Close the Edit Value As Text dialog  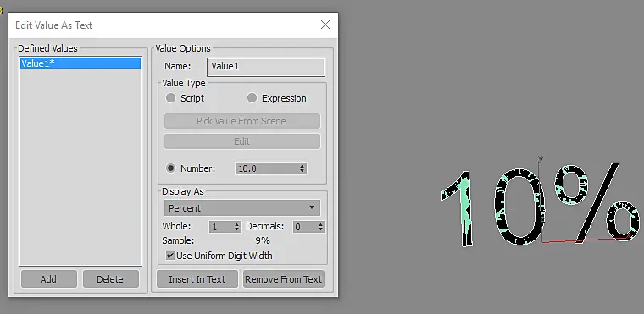tap(325, 25)
